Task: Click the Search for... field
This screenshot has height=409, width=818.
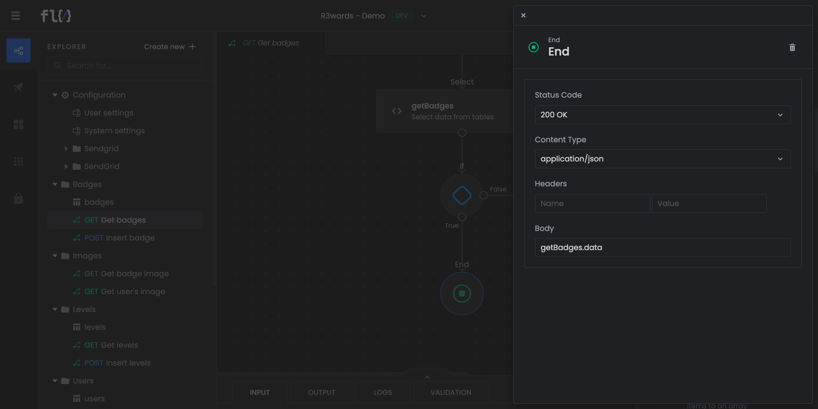Action: pos(125,66)
